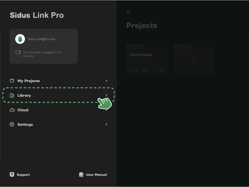Click the logged-in devices icon
249x187 pixels.
tap(18, 52)
